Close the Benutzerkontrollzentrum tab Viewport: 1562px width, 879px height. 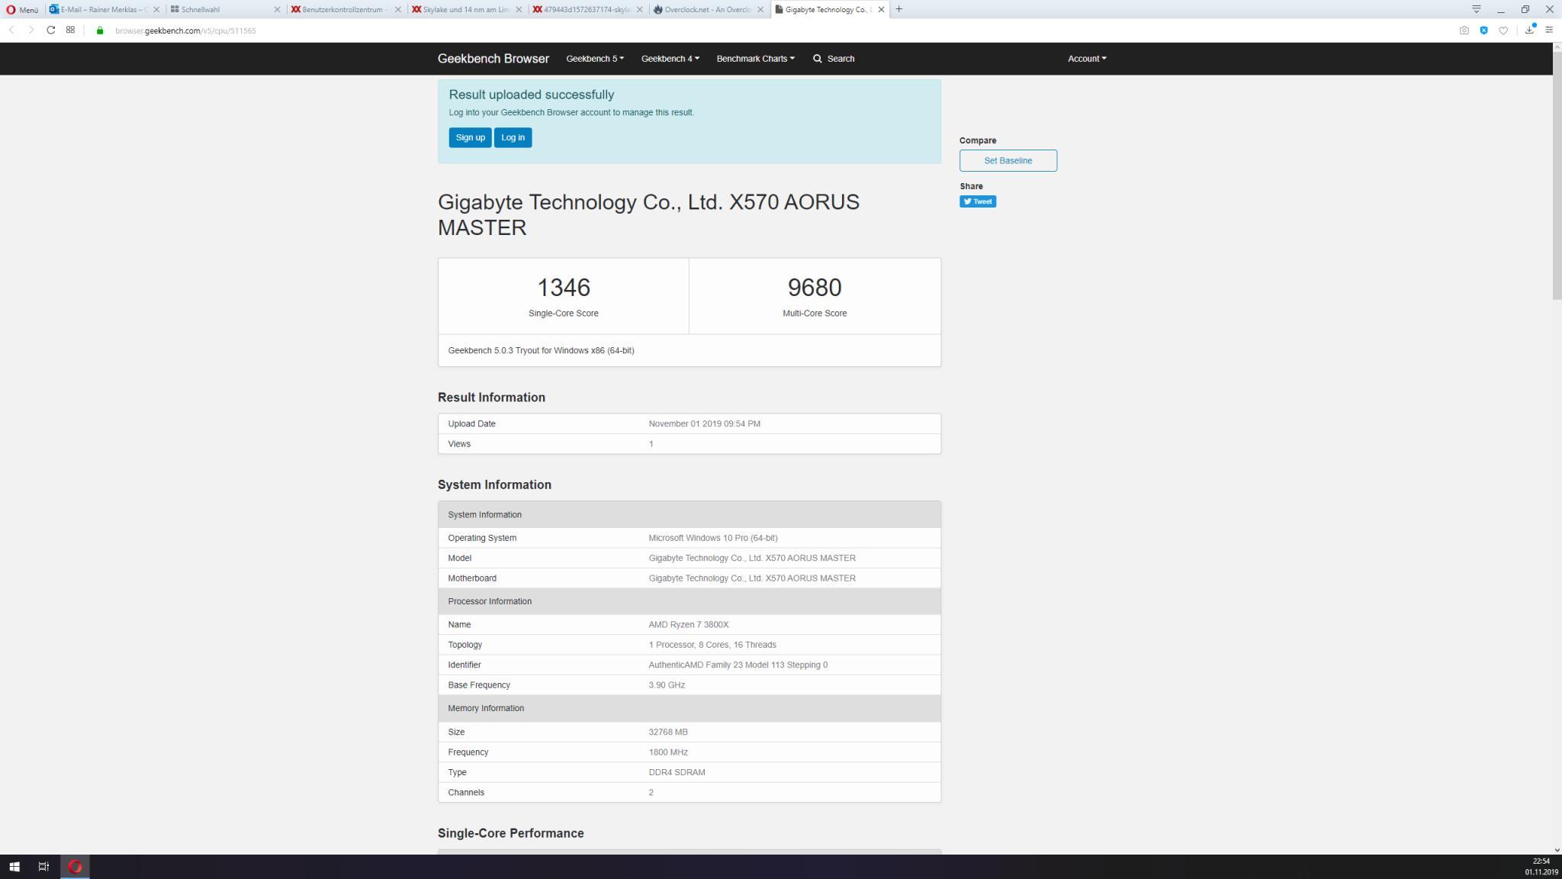(x=397, y=9)
